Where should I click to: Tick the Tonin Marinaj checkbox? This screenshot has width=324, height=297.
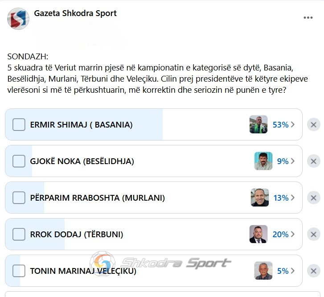[x=19, y=271]
